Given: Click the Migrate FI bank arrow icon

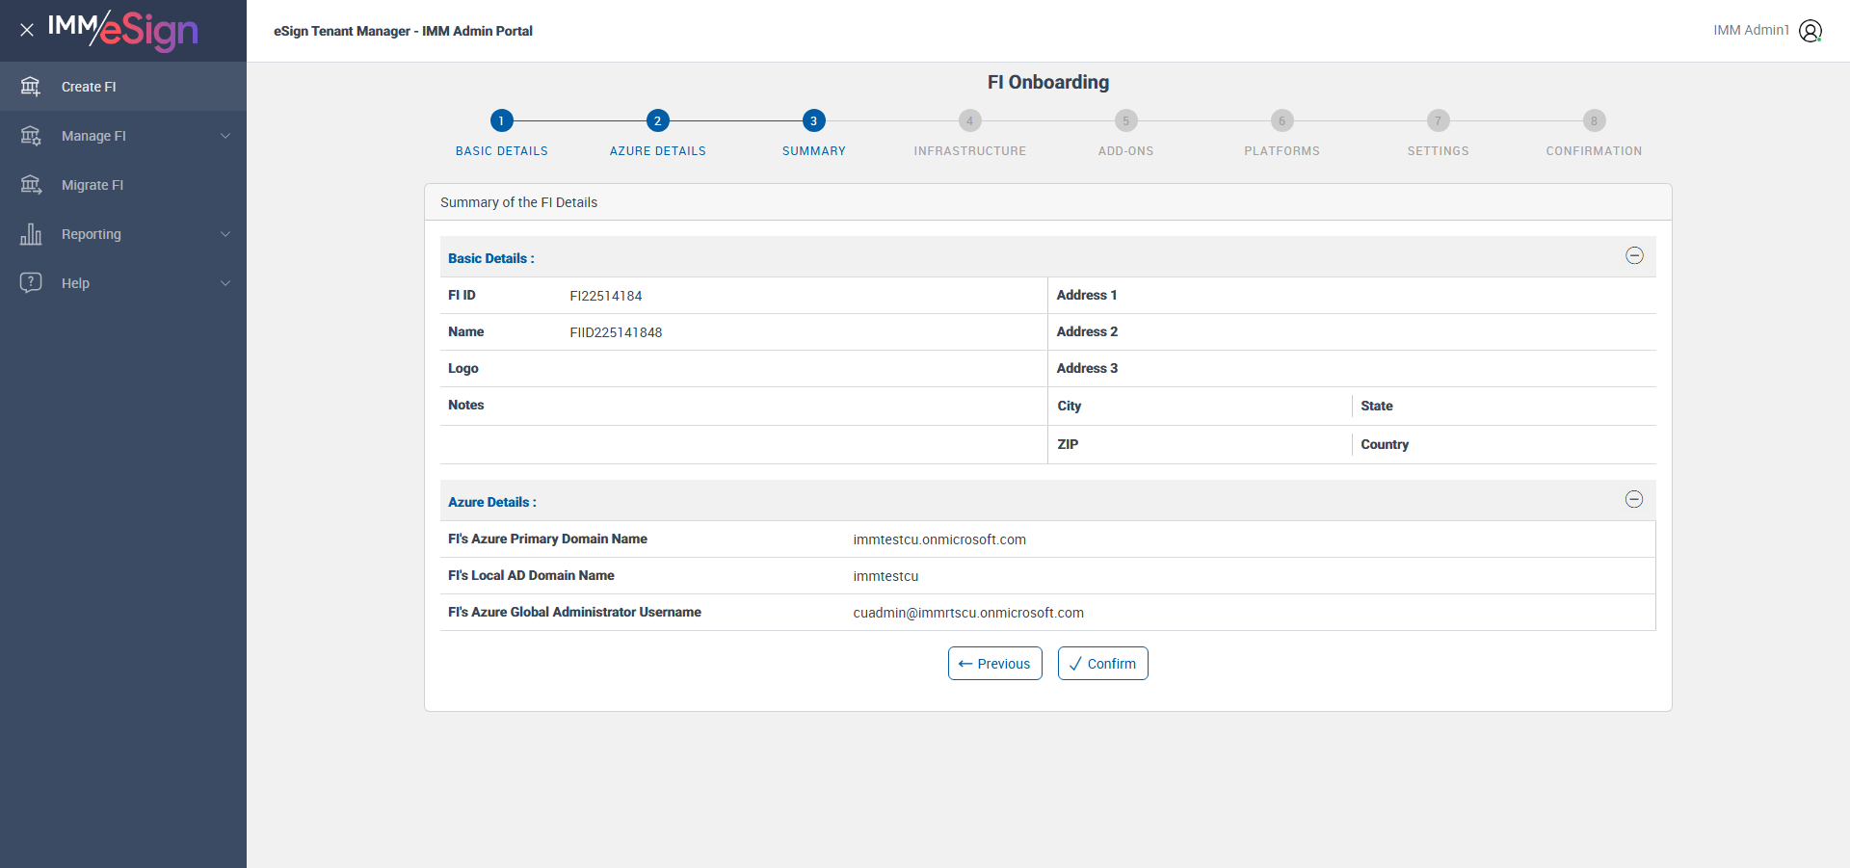Looking at the screenshot, I should (31, 185).
